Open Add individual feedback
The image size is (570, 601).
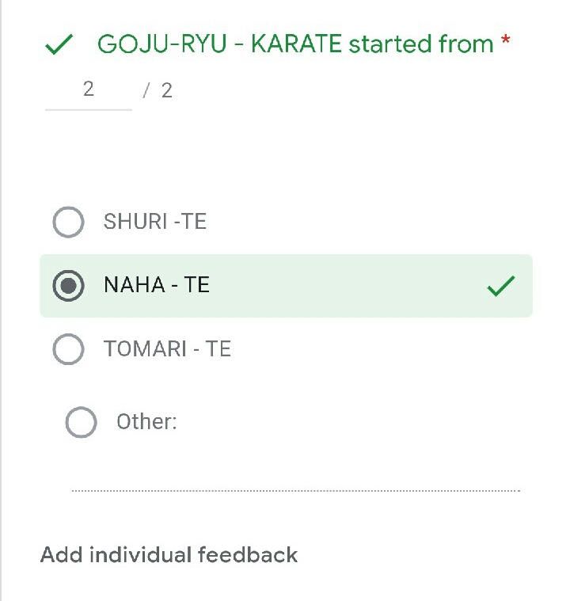tap(169, 554)
